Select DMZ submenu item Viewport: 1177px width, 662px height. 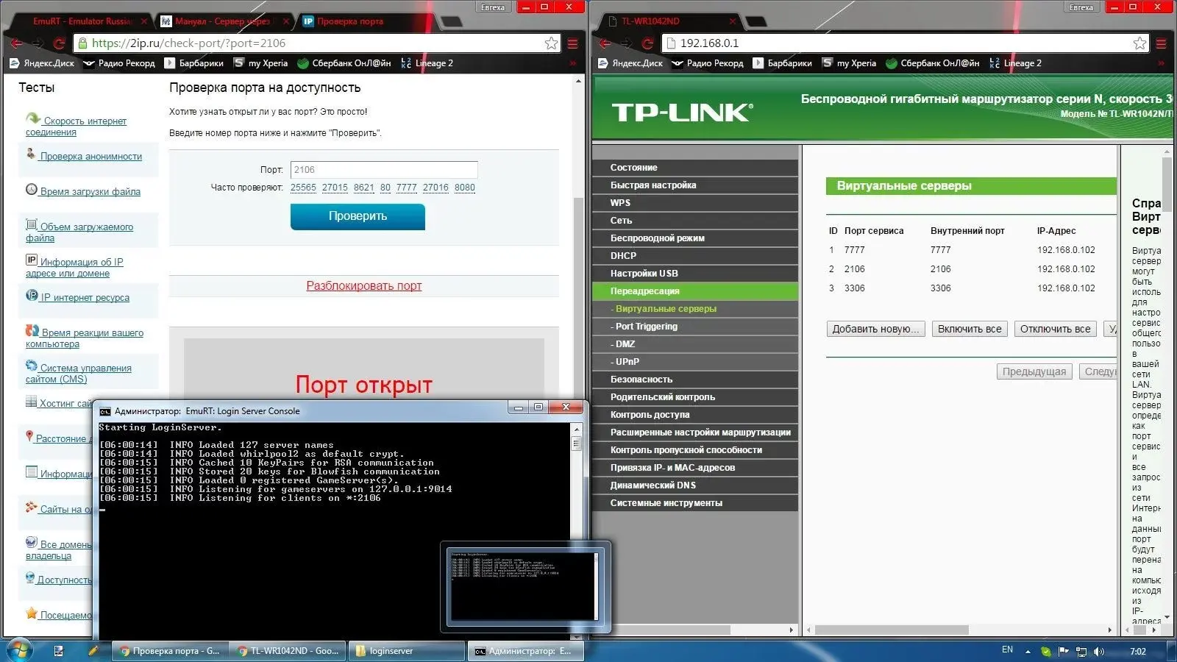point(695,344)
